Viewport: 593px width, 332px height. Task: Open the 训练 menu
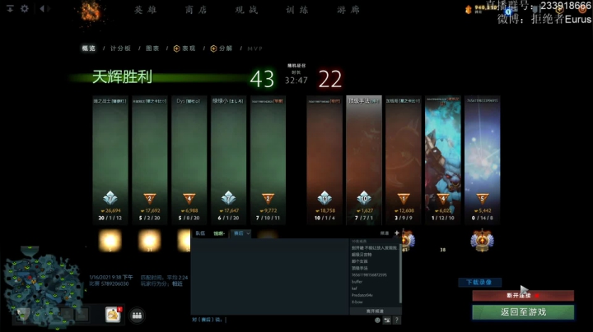(296, 10)
